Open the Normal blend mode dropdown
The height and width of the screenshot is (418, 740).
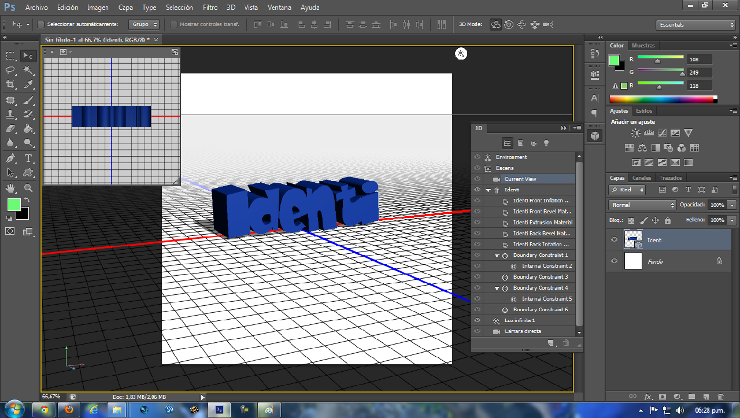(x=642, y=205)
